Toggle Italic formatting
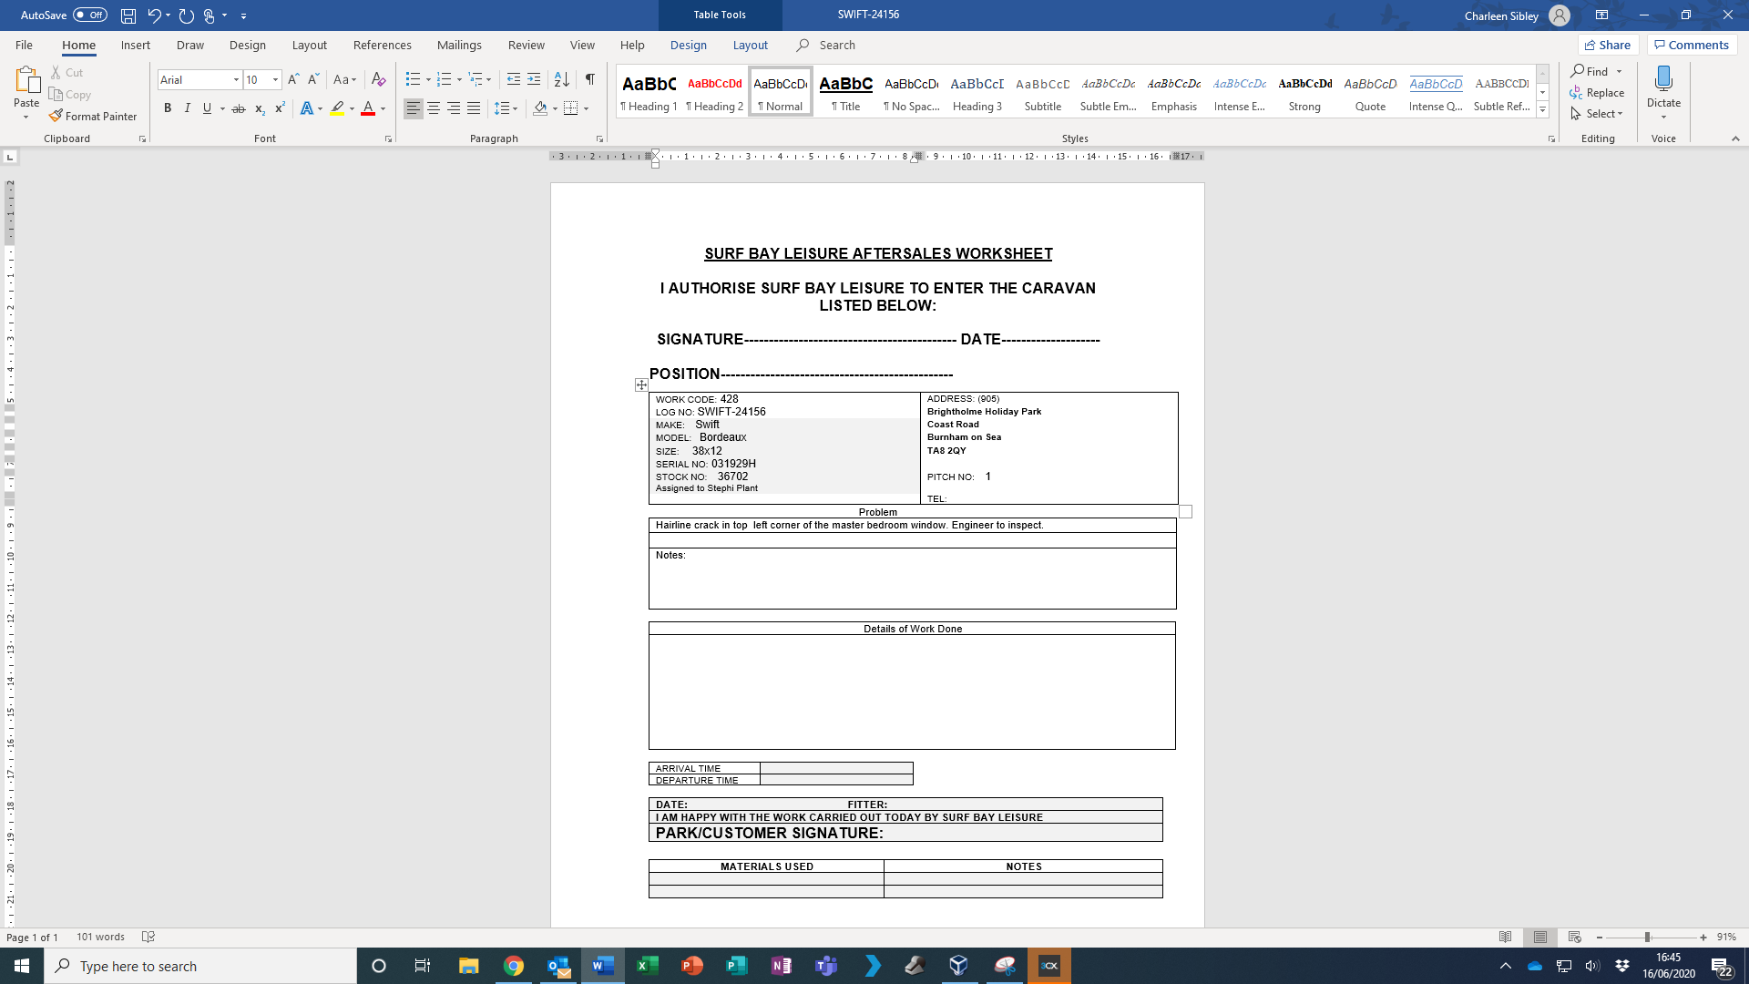1749x984 pixels. click(x=188, y=108)
